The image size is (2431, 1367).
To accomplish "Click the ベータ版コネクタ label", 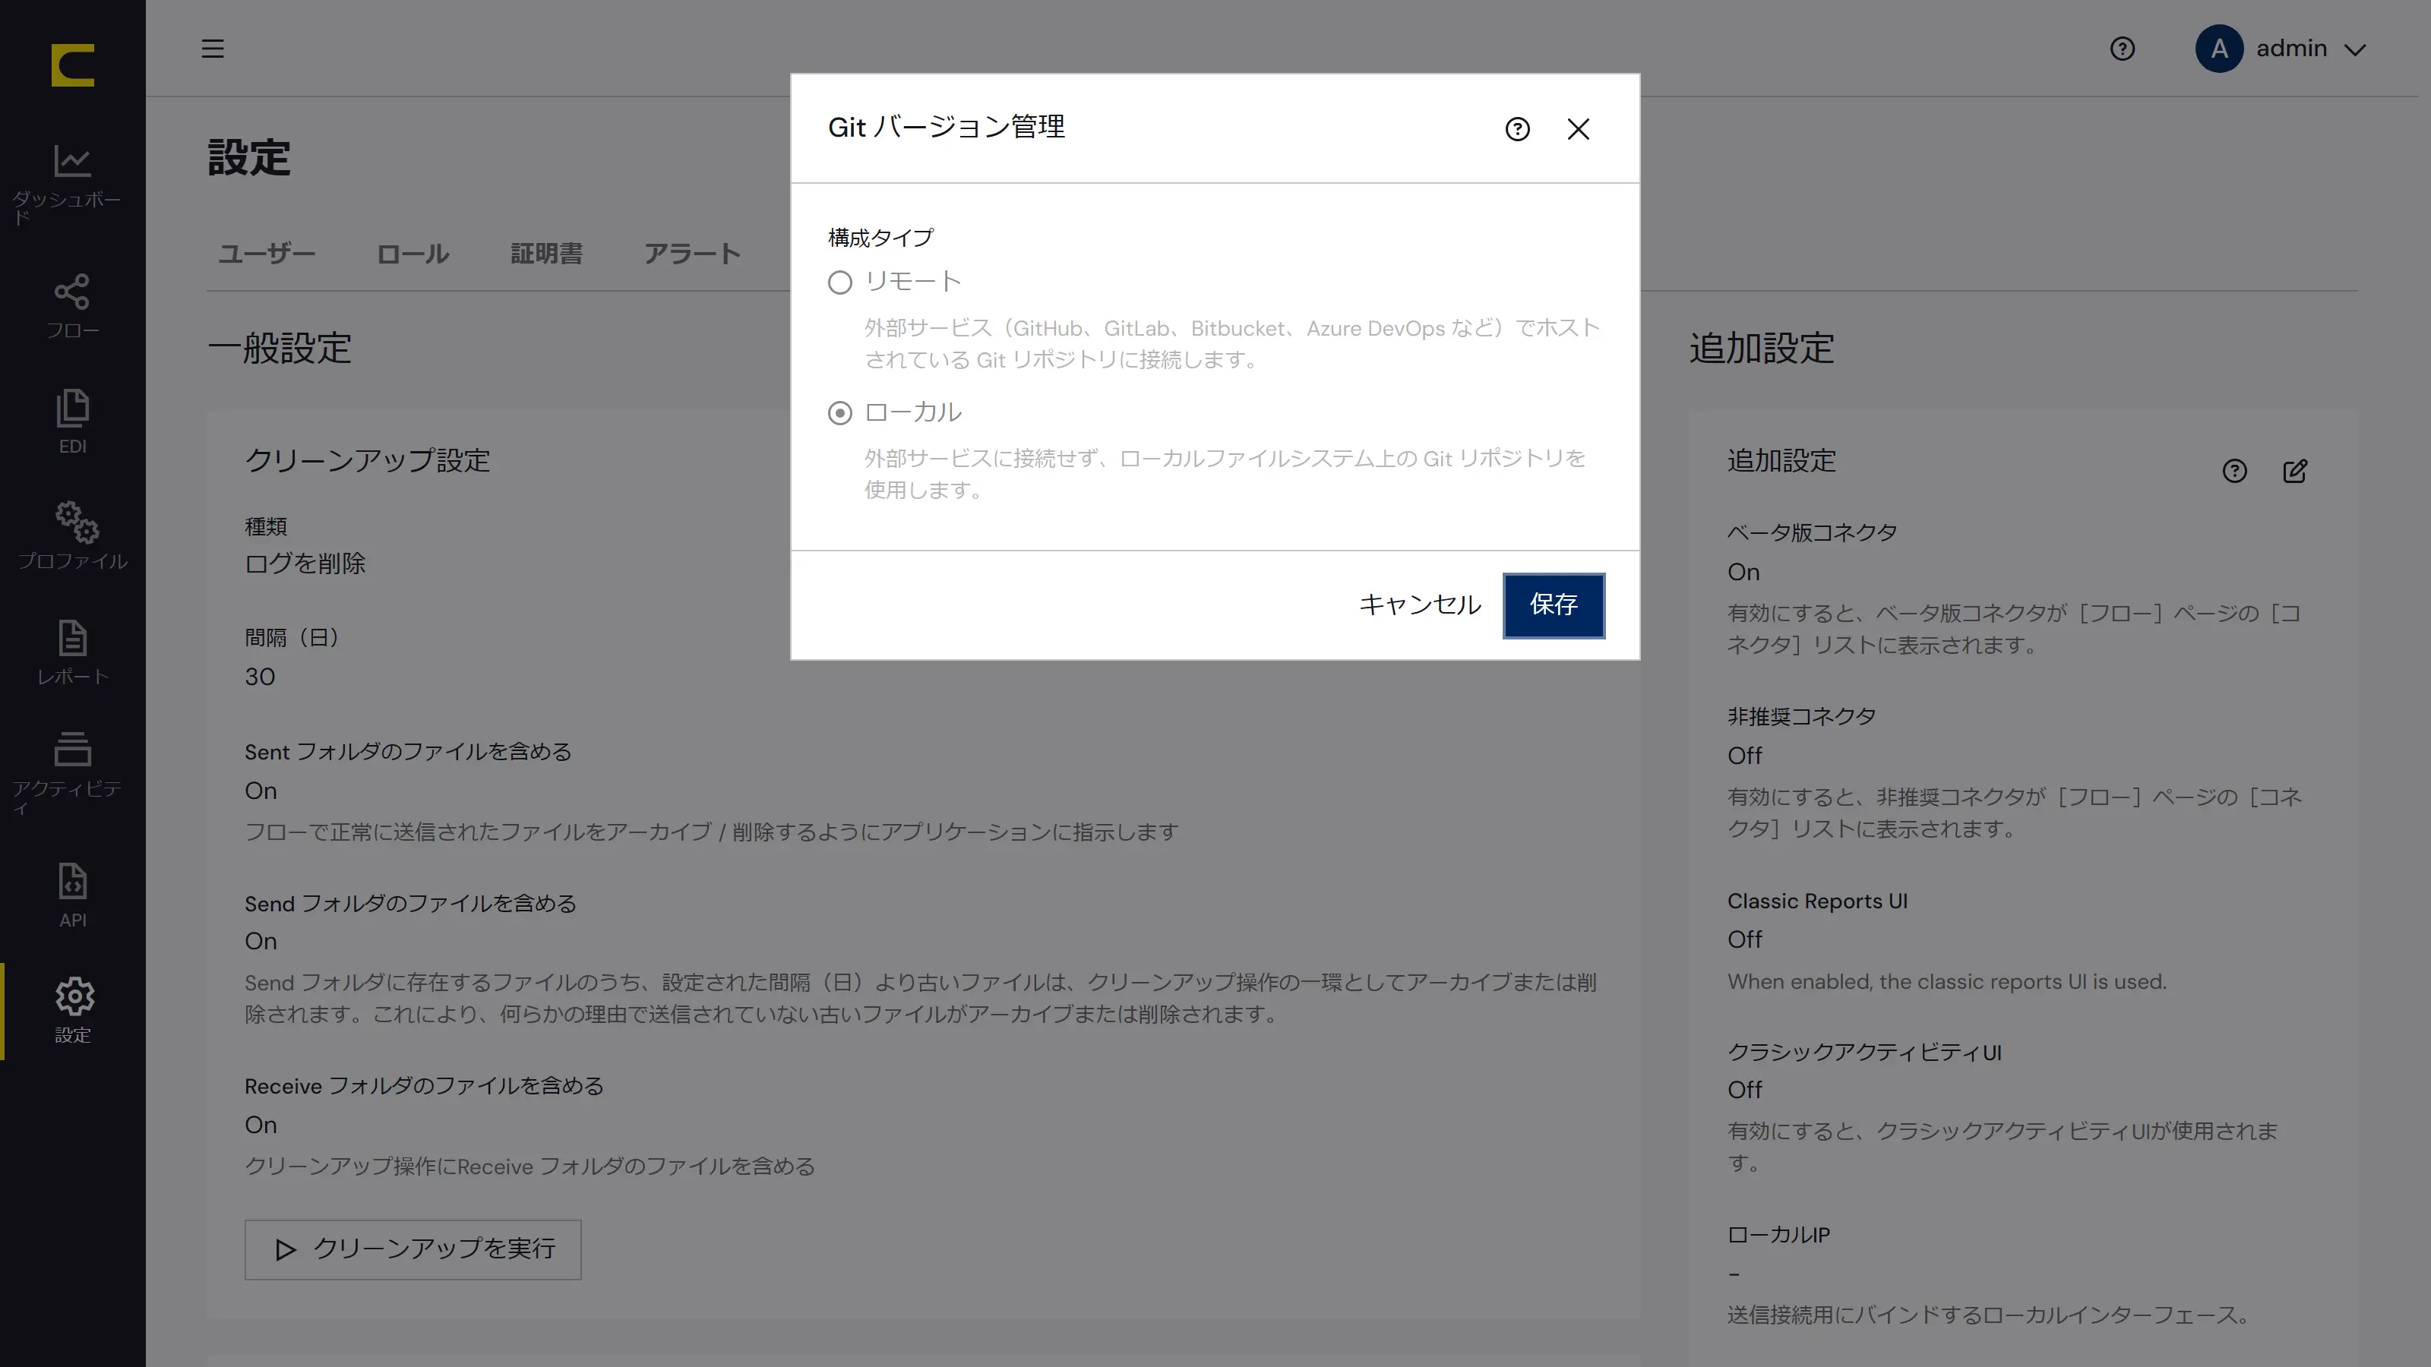I will pos(1812,532).
